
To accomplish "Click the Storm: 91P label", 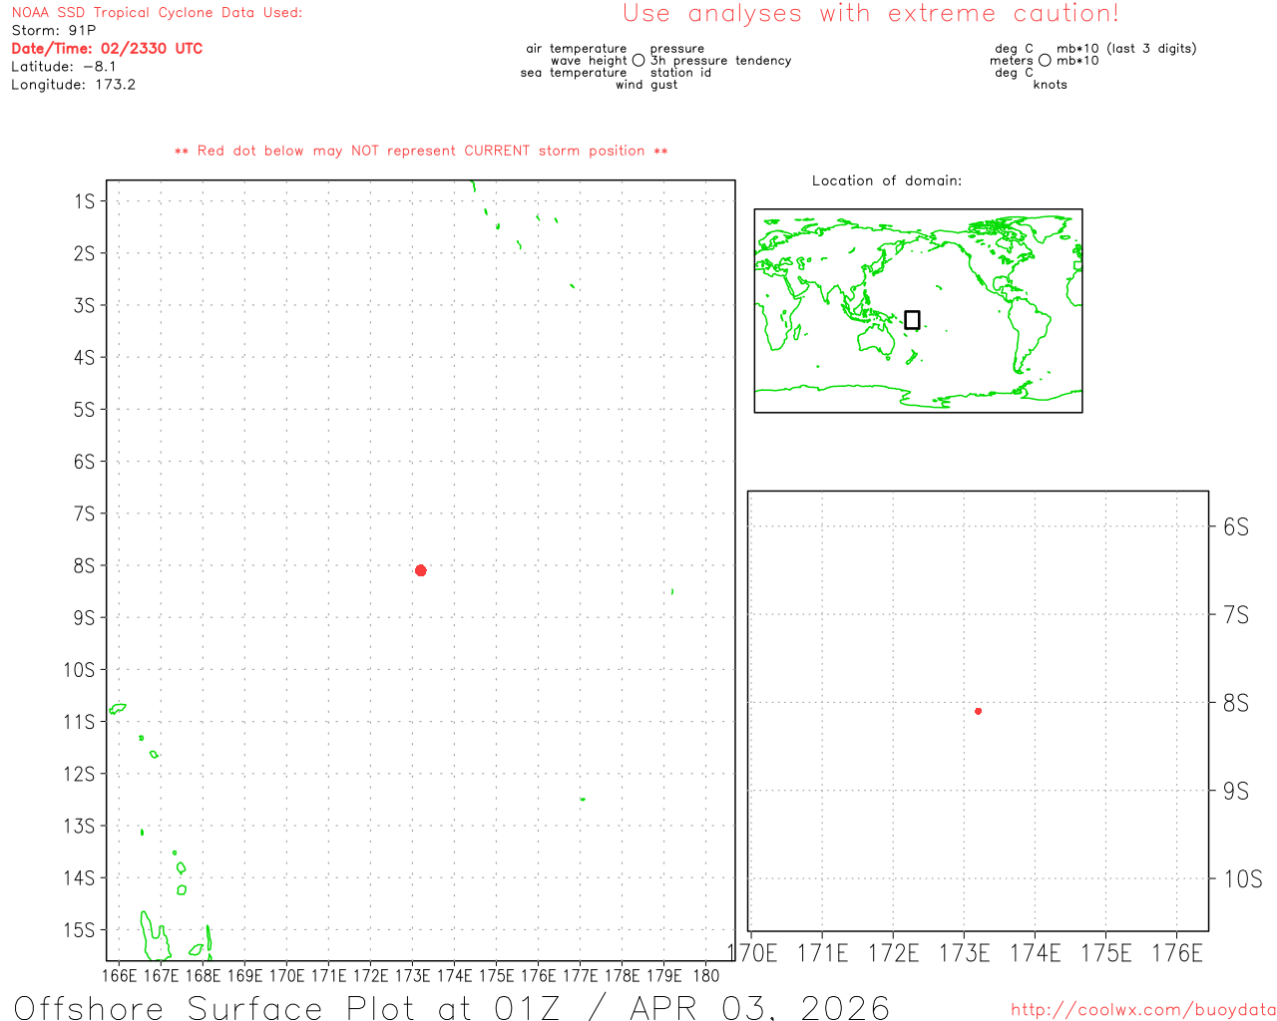I will tap(54, 31).
